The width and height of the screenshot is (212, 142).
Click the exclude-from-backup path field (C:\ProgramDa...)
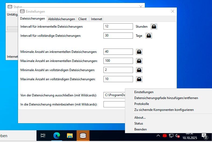tap(114, 95)
